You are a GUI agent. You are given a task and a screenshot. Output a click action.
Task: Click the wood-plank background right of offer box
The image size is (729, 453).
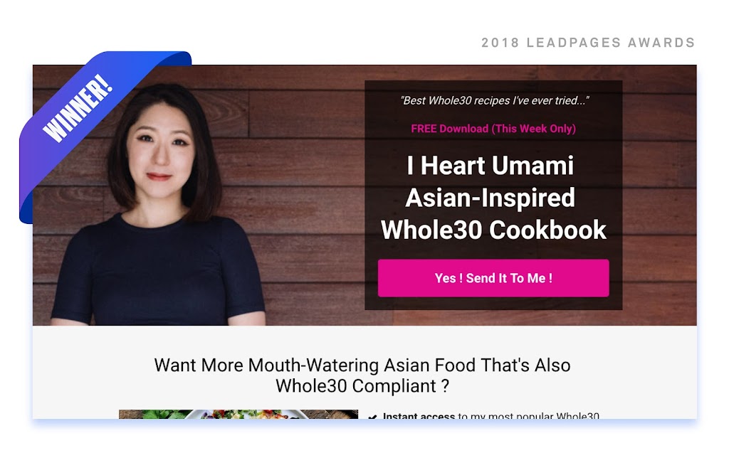click(x=659, y=195)
